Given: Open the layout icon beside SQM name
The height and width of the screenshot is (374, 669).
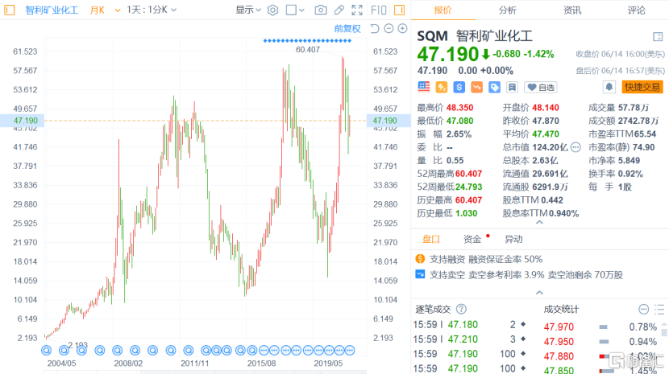Looking at the screenshot, I should 658,37.
